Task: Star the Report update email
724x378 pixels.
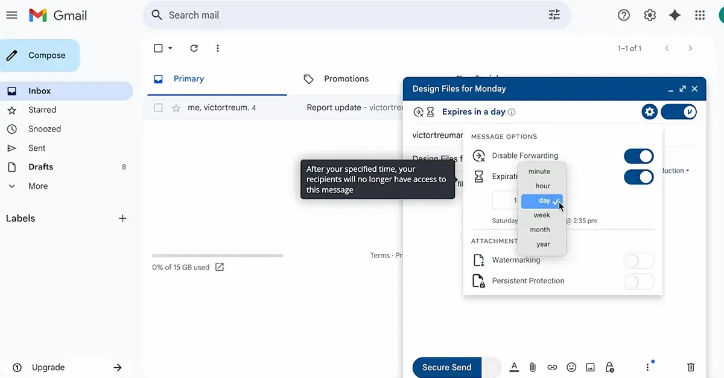Action: (176, 108)
